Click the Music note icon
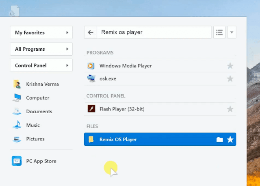The width and height of the screenshot is (260, 186). pyautogui.click(x=17, y=125)
